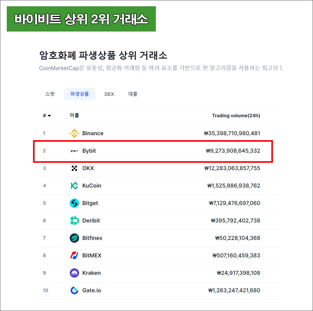
Task: Click the KuCoin logo icon
Action: (74, 186)
